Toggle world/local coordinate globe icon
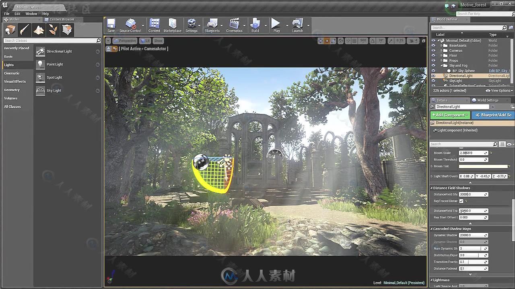 tap(341, 41)
